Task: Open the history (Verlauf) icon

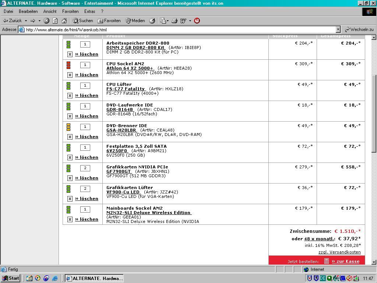Action: pyautogui.click(x=152, y=21)
